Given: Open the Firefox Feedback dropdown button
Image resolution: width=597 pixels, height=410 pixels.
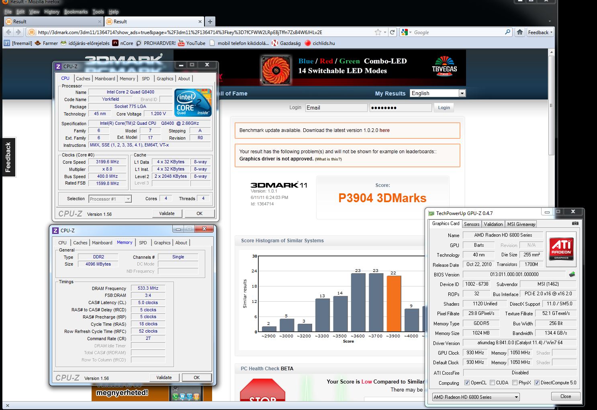Looking at the screenshot, I should tap(540, 32).
